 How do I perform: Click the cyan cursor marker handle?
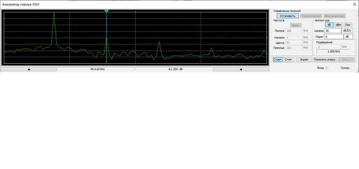coord(107,10)
